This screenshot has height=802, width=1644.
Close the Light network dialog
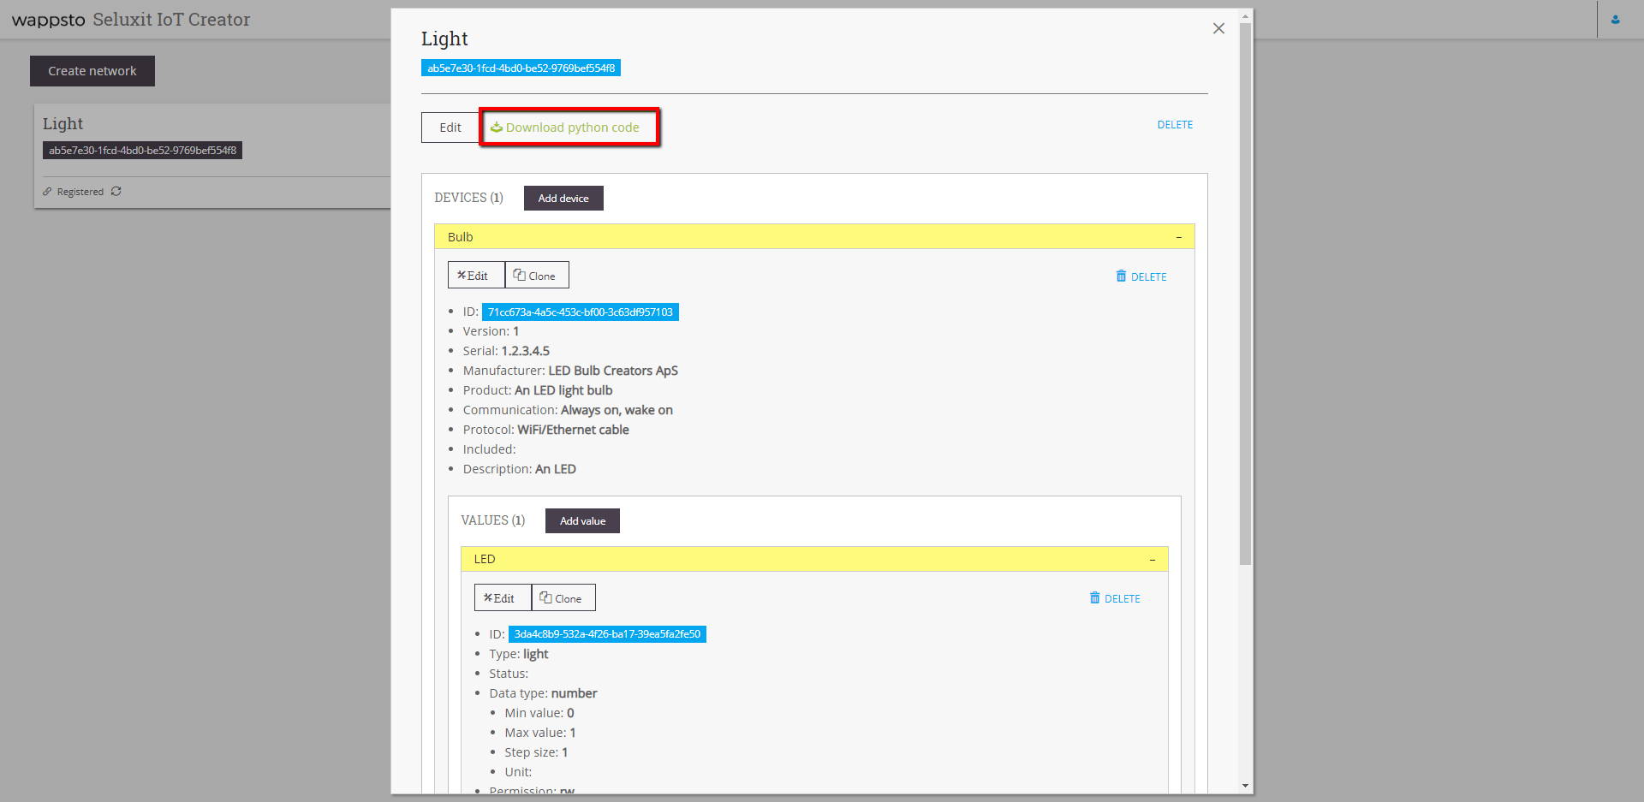[x=1218, y=28]
